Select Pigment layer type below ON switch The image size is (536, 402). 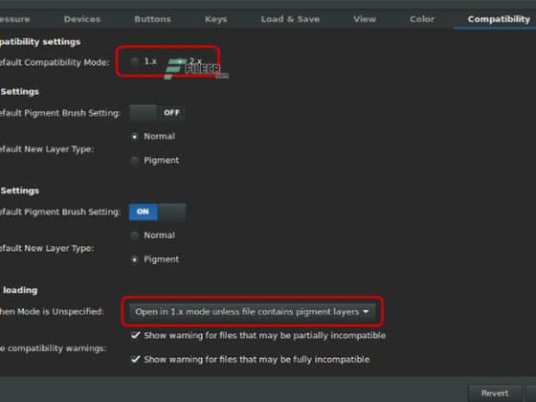134,259
